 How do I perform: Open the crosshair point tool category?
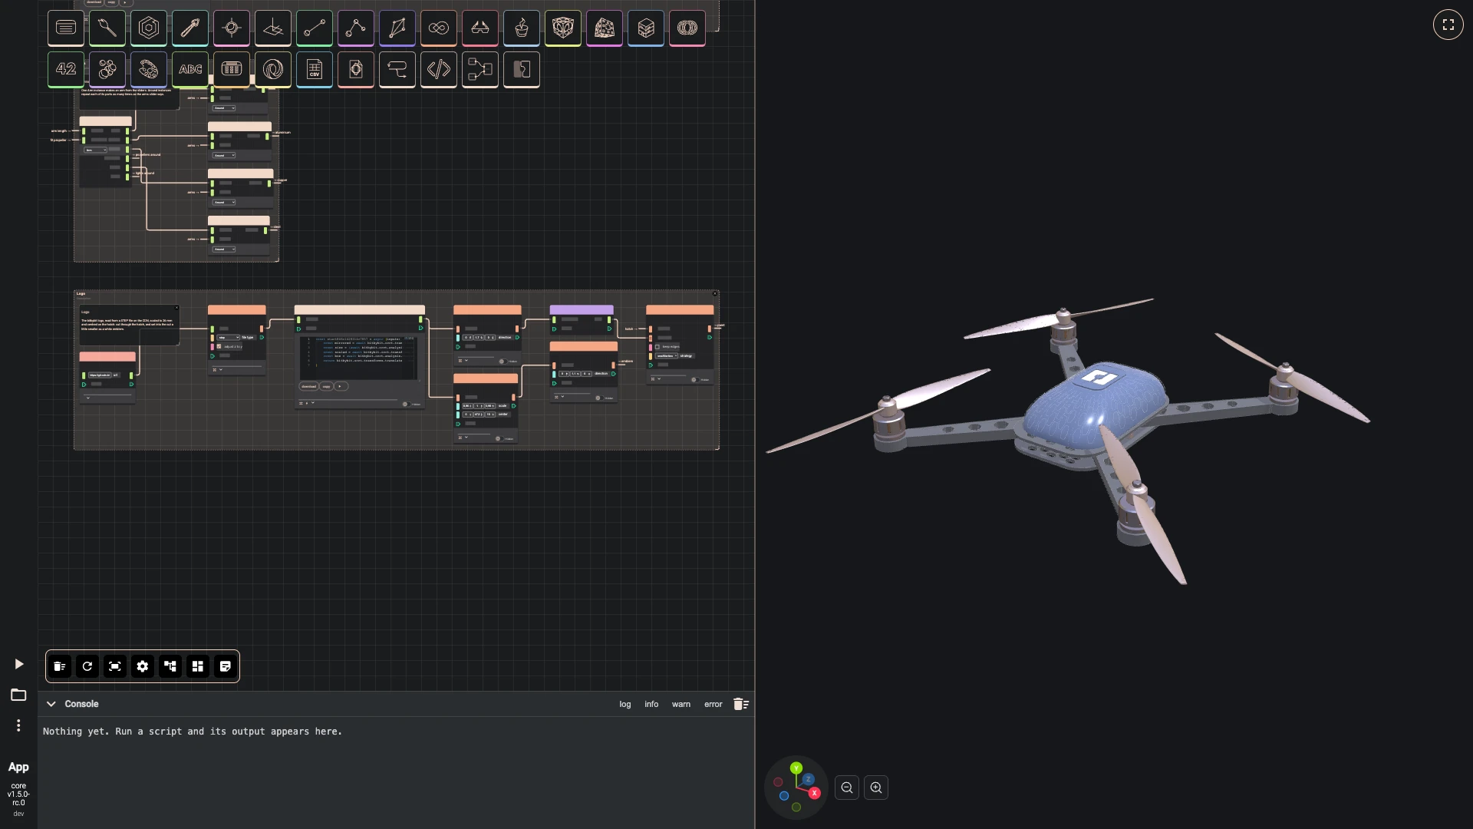coord(232,28)
